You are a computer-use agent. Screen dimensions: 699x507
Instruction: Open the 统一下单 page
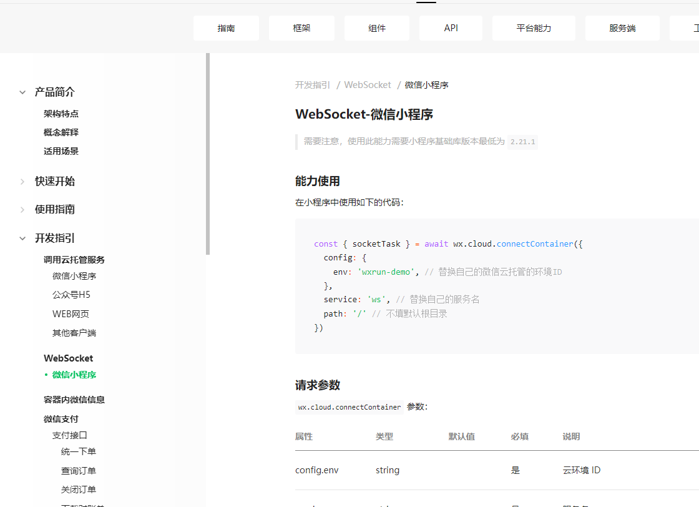click(79, 451)
